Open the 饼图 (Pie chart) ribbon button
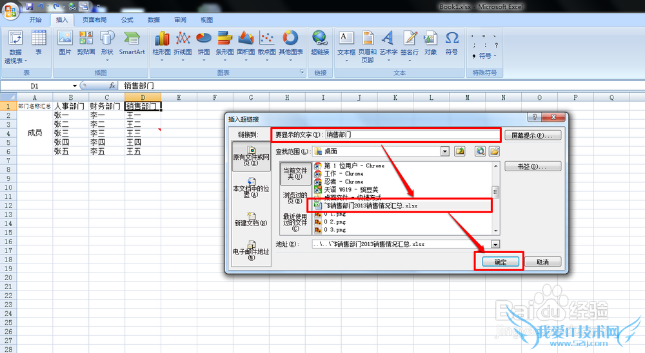Viewport: 645px width, 353px height. pos(203,43)
